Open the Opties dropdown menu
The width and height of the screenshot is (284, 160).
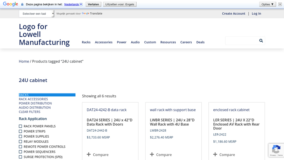click(x=267, y=4)
